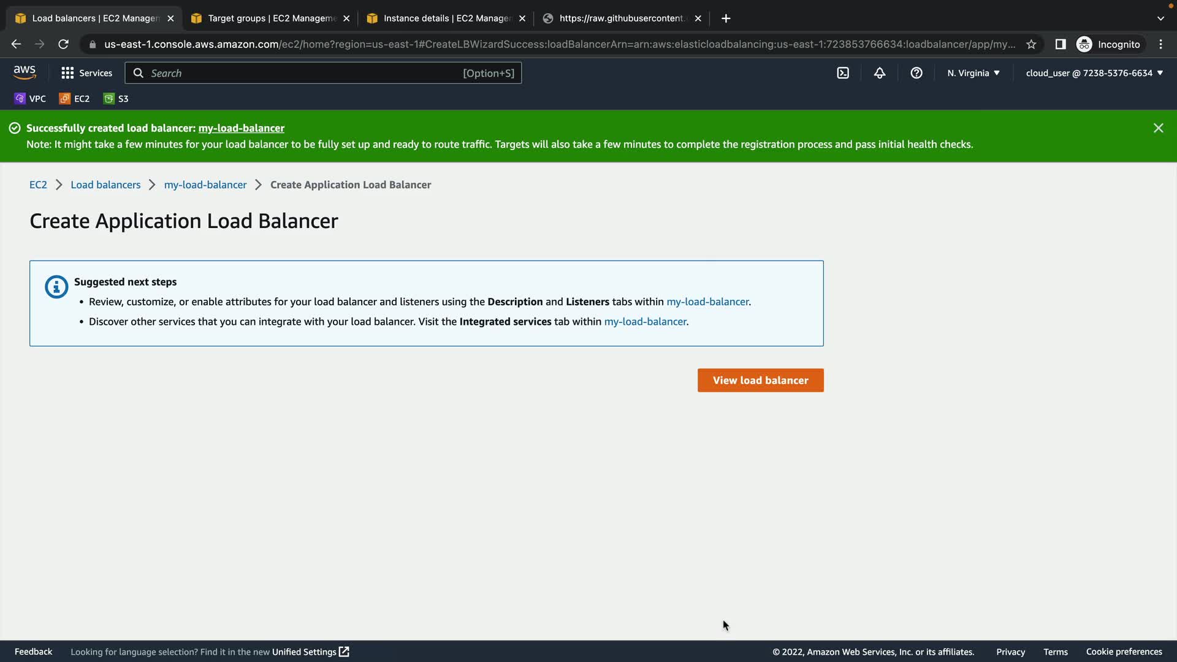Image resolution: width=1177 pixels, height=662 pixels.
Task: Open the Services grid menu
Action: pos(86,73)
